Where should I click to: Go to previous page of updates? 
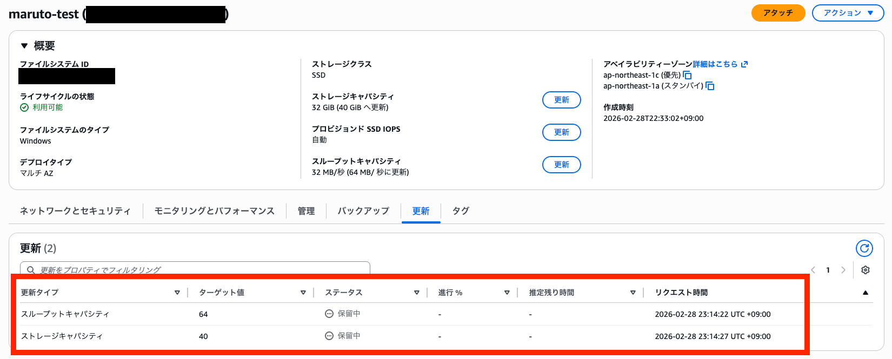[813, 270]
